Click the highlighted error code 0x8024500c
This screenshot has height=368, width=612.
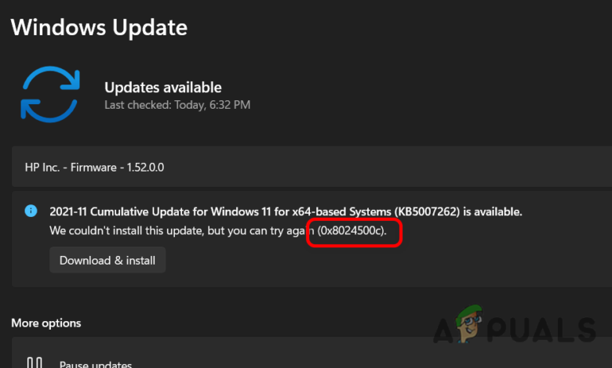point(352,230)
